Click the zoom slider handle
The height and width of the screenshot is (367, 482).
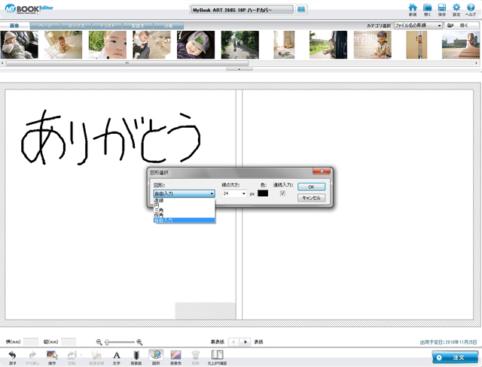click(107, 342)
